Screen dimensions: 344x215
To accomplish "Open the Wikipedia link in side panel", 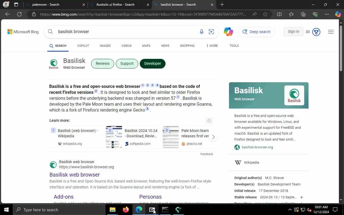I will click(251, 163).
